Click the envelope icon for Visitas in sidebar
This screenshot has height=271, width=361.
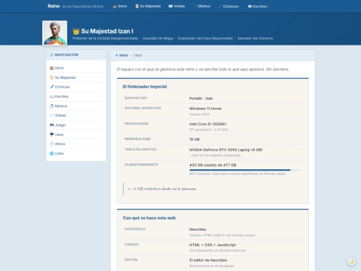[51, 115]
